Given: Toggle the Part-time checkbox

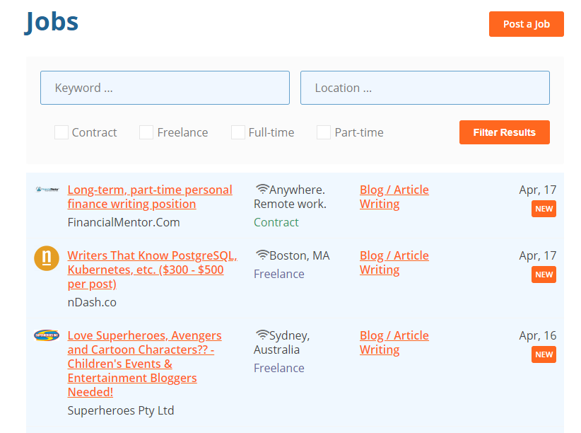Looking at the screenshot, I should (x=324, y=132).
